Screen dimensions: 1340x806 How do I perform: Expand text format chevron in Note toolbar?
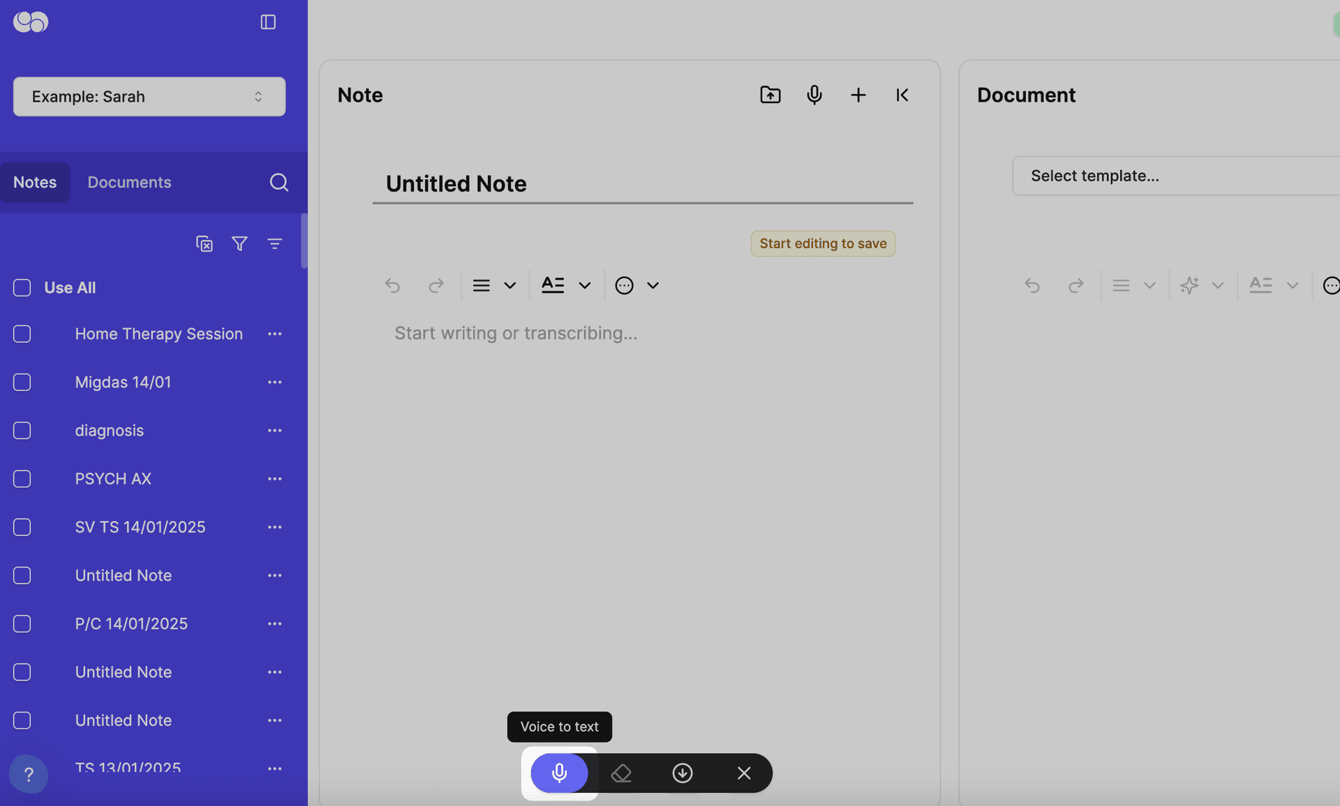click(x=585, y=285)
